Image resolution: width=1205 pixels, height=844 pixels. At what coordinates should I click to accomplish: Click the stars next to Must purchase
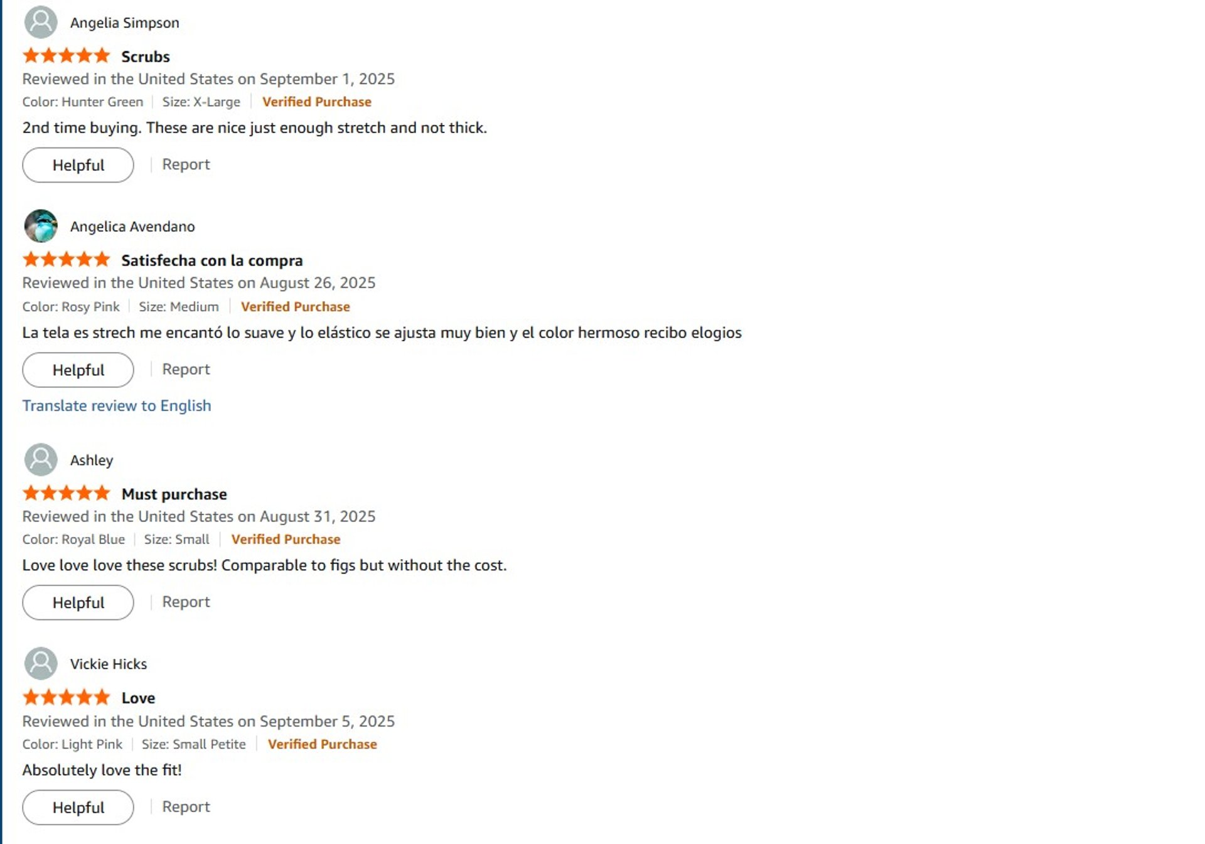pos(66,494)
